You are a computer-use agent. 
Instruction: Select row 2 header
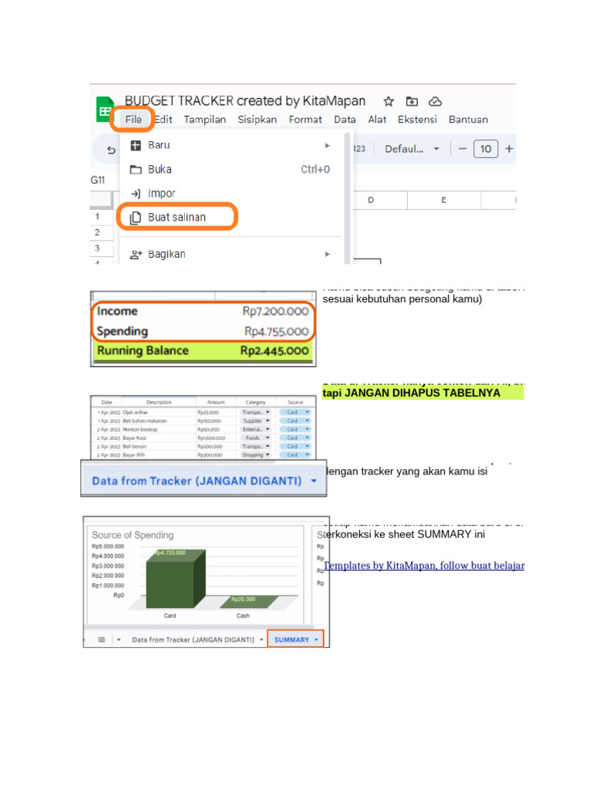click(x=97, y=232)
